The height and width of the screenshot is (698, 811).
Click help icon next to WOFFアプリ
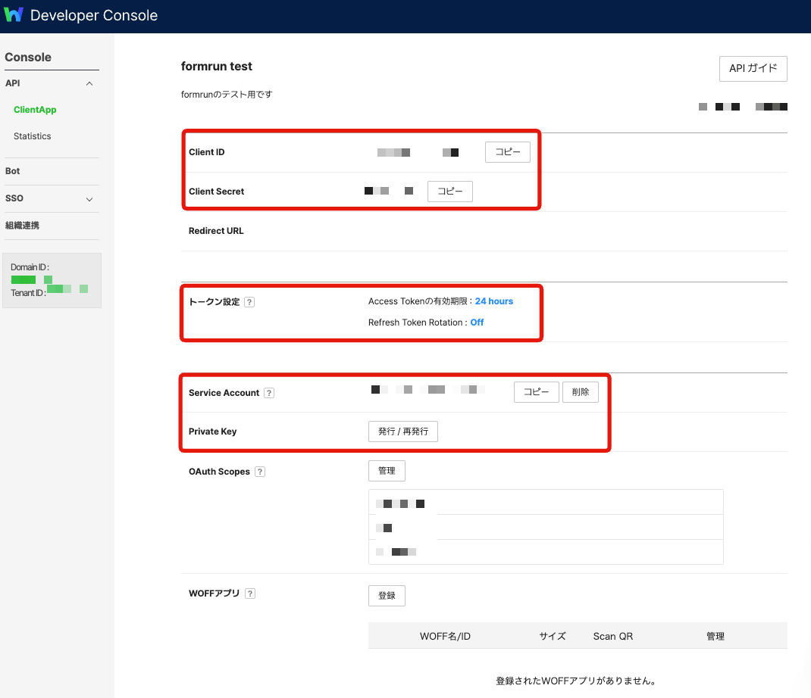[250, 594]
